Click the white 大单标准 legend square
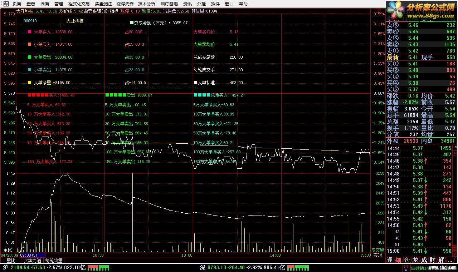Viewport: 458px width, 272px height. click(x=195, y=83)
